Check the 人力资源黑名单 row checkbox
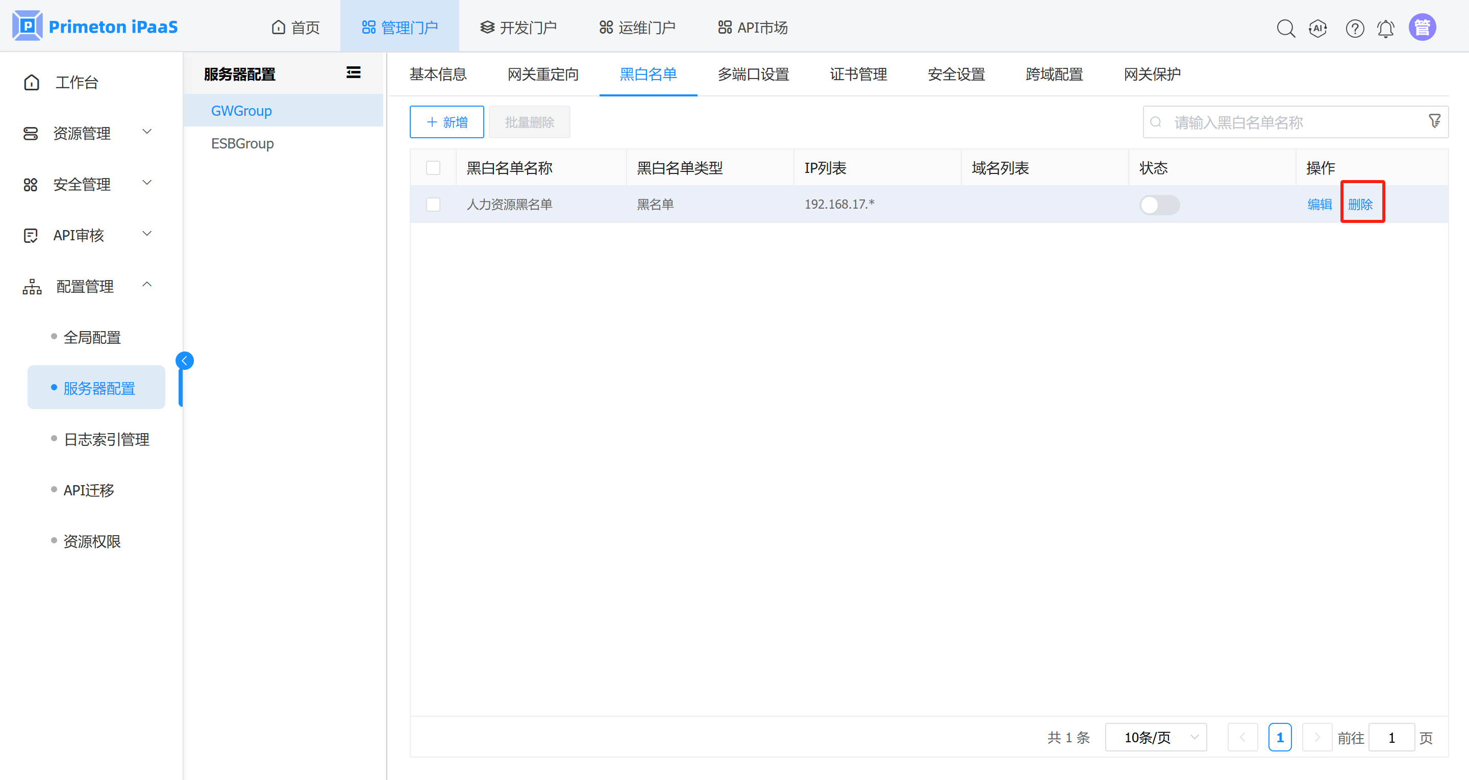Image resolution: width=1469 pixels, height=780 pixels. pyautogui.click(x=433, y=205)
